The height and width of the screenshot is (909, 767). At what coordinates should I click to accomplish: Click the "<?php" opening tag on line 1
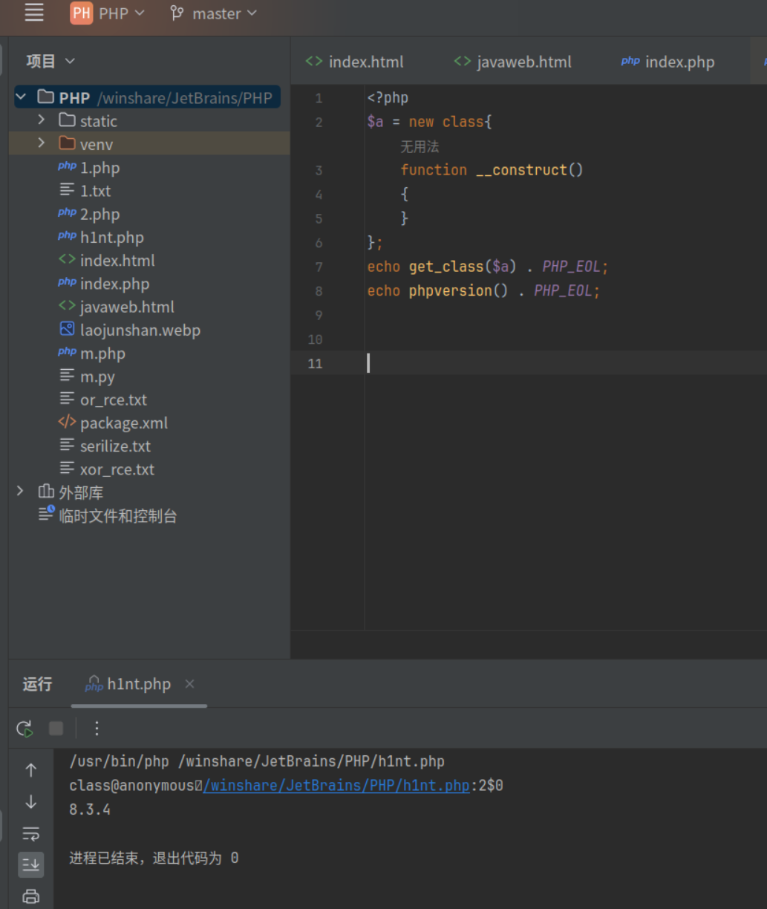click(388, 97)
